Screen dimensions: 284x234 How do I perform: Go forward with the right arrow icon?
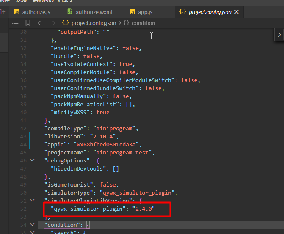pos(52,23)
